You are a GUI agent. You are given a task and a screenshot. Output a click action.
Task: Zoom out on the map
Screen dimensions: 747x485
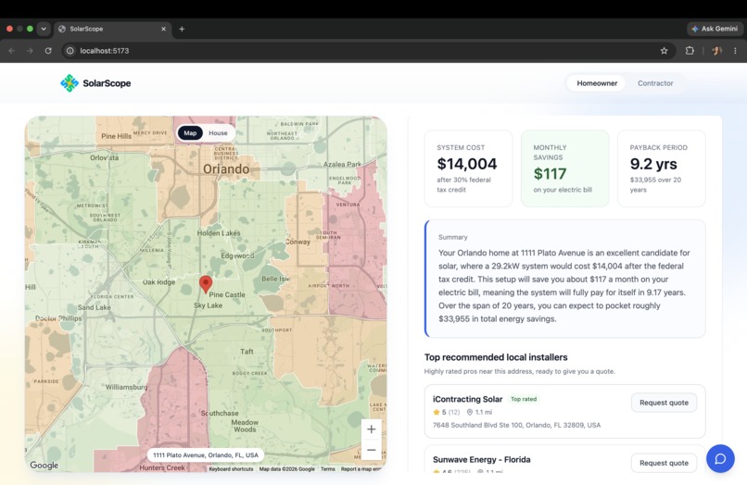(371, 450)
